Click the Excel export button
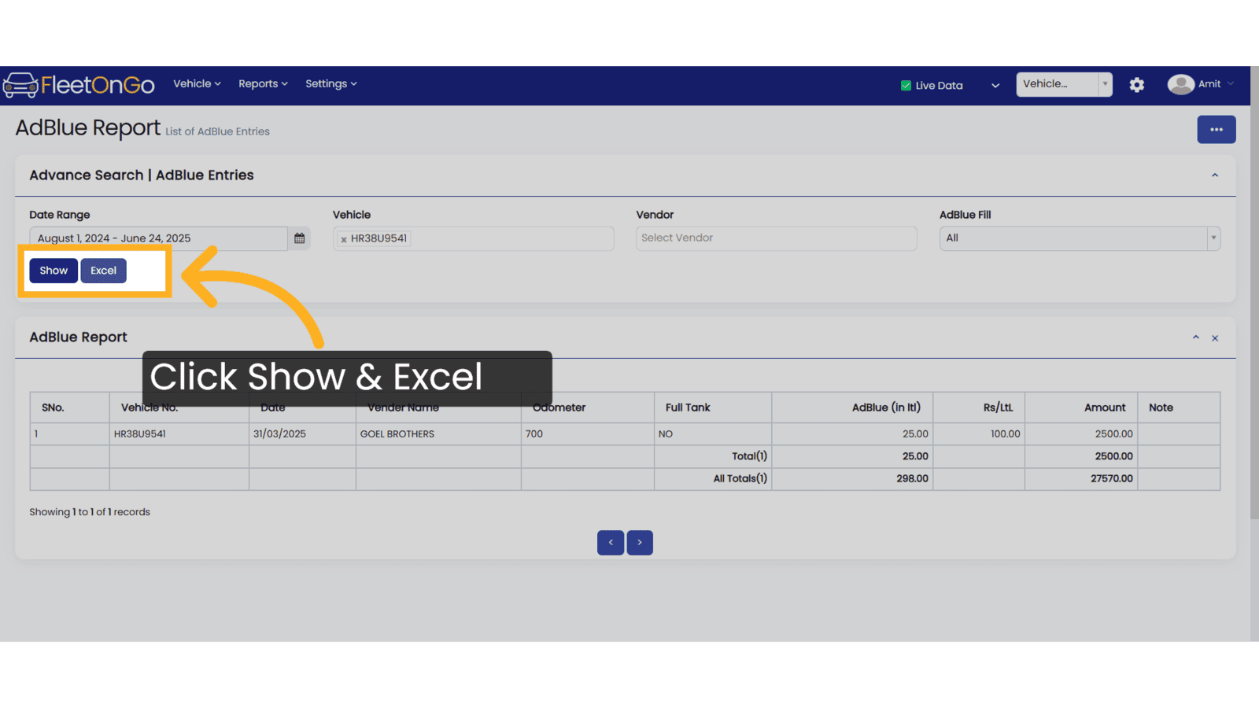This screenshot has width=1259, height=708. (103, 271)
